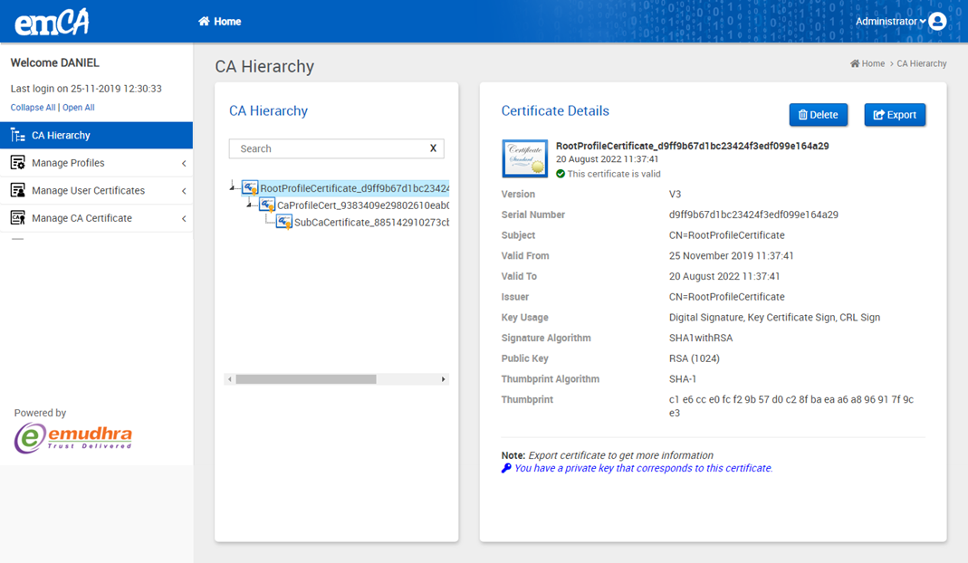Image resolution: width=968 pixels, height=563 pixels.
Task: Click the tree horizontal scrollbar
Action: (x=305, y=379)
